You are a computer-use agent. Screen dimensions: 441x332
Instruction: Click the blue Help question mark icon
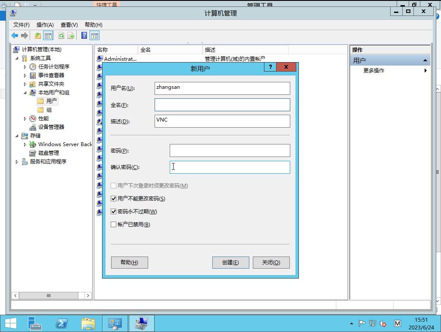pyautogui.click(x=84, y=36)
